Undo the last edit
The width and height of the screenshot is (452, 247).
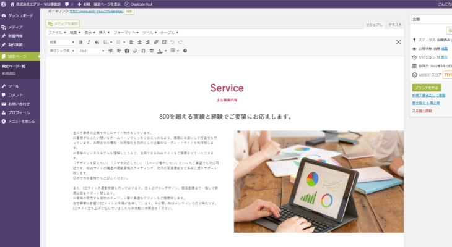click(172, 42)
